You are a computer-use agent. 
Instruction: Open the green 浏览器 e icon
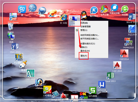tap(125, 9)
